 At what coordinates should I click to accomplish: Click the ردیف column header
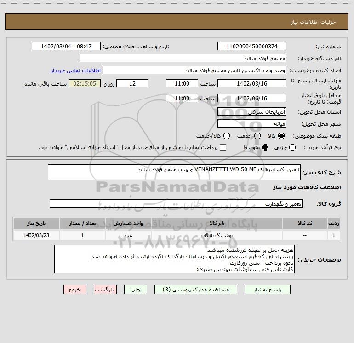tap(334, 223)
